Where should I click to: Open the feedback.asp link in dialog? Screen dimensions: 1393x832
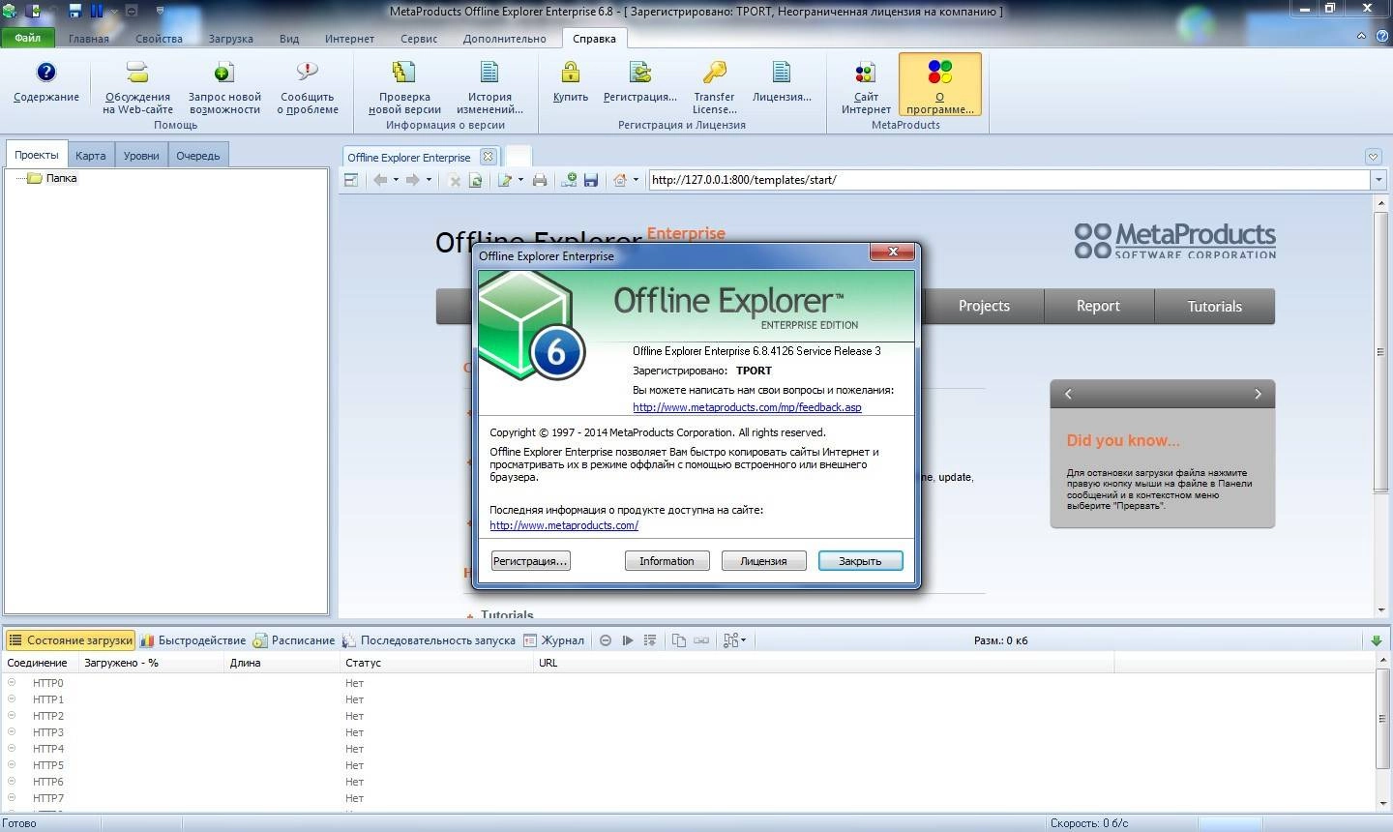(747, 407)
